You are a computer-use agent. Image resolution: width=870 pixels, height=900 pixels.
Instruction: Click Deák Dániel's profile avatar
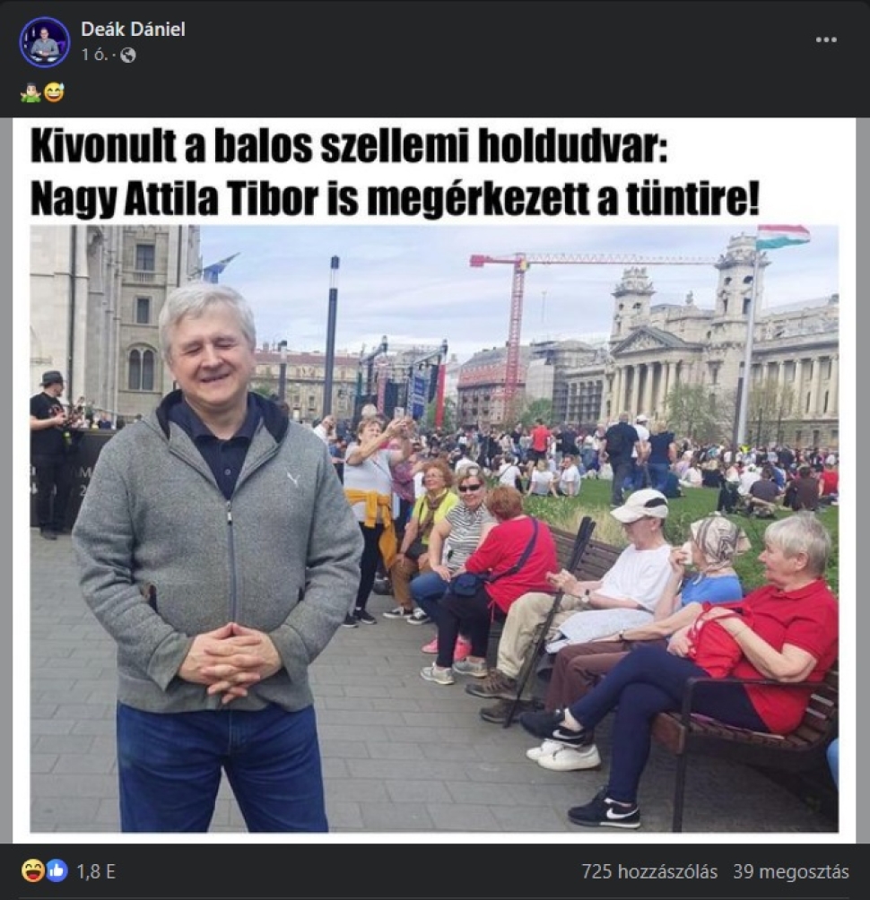click(x=44, y=41)
